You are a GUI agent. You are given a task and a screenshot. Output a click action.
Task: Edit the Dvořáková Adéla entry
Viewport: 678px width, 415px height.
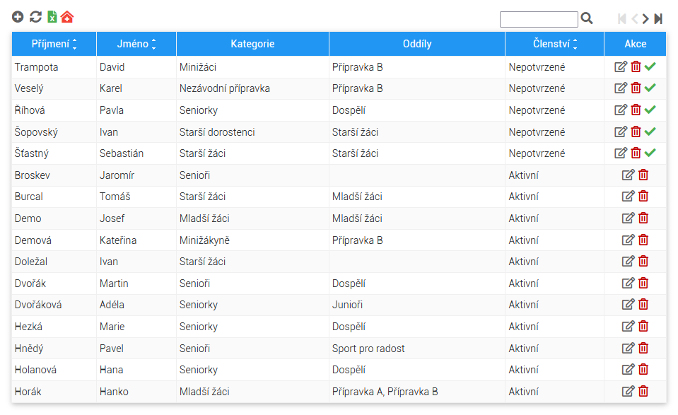click(x=628, y=304)
